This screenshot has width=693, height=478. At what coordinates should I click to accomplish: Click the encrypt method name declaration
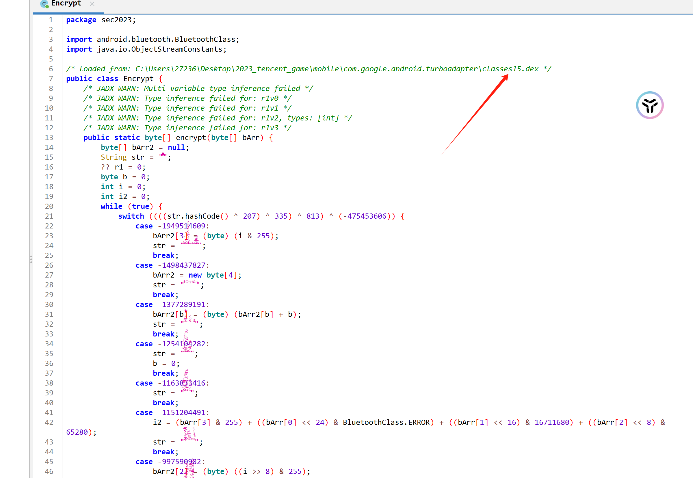[x=191, y=138]
